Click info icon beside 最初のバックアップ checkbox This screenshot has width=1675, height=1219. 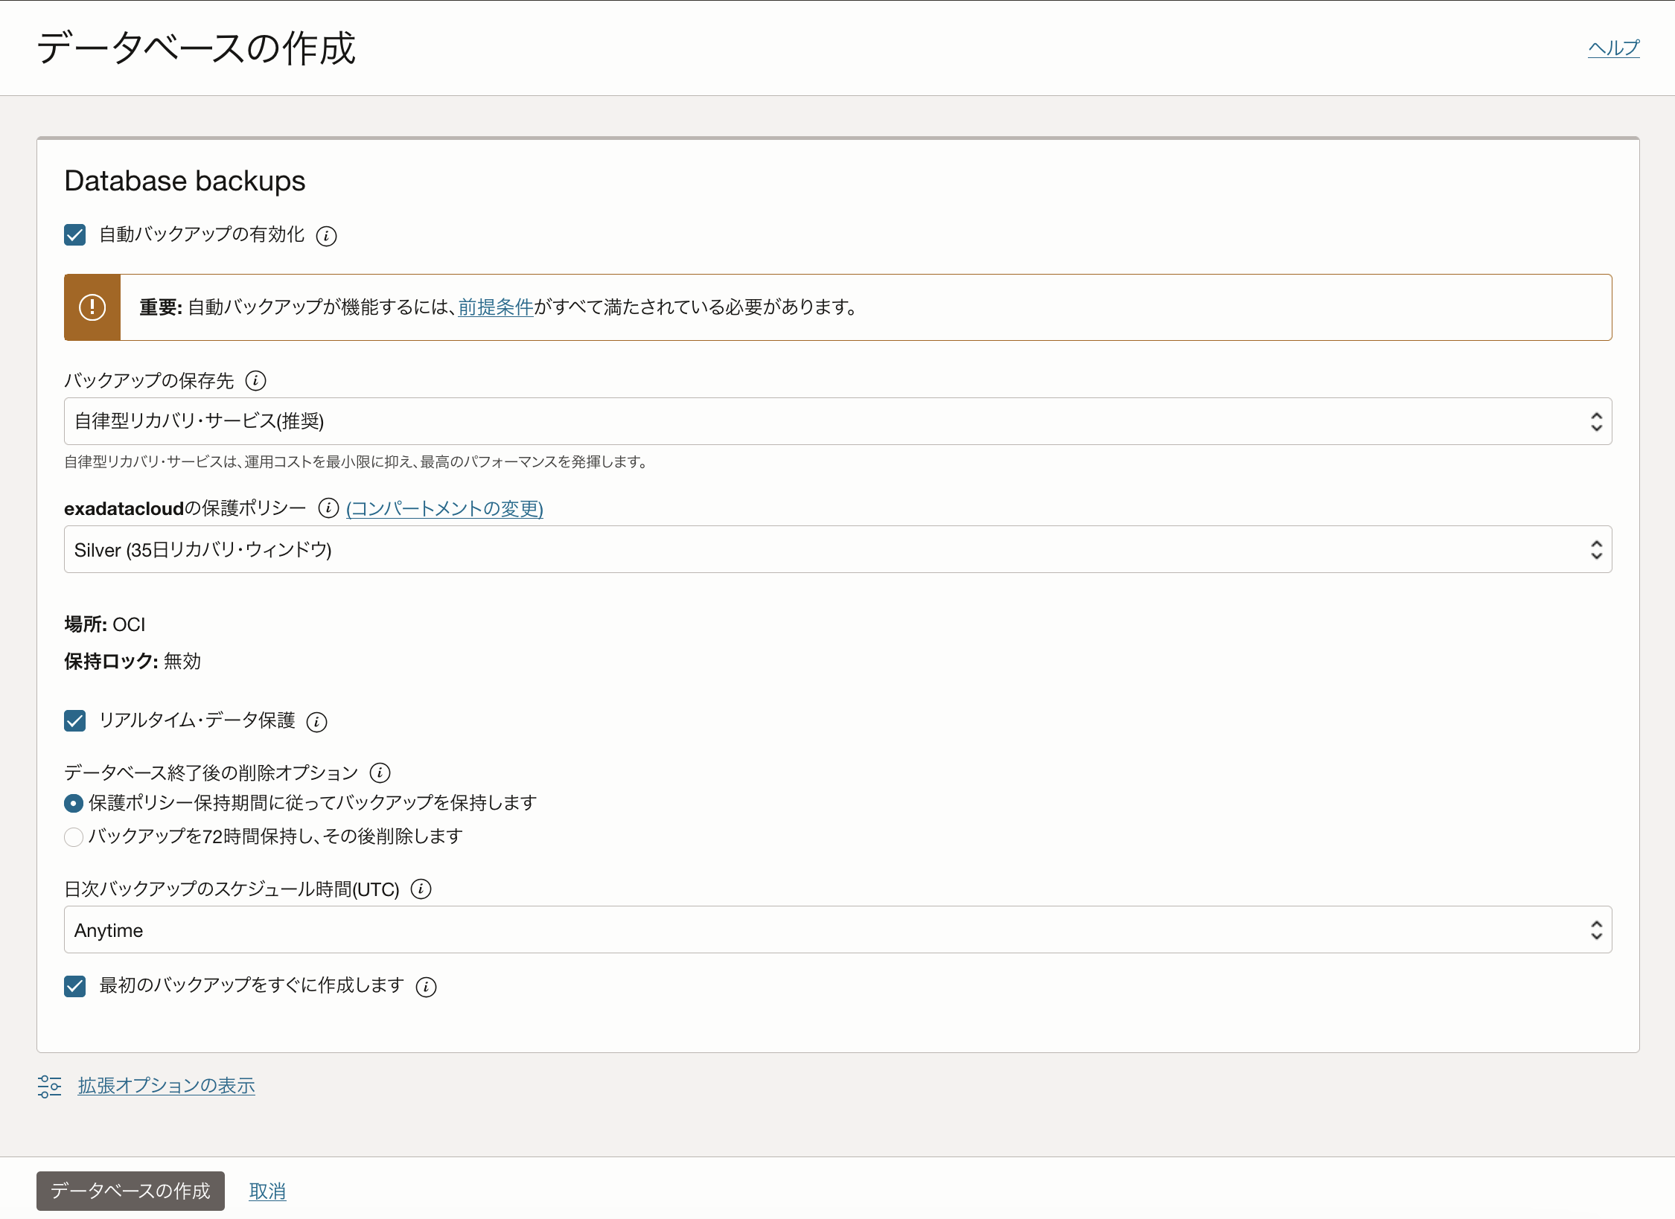[x=426, y=987]
